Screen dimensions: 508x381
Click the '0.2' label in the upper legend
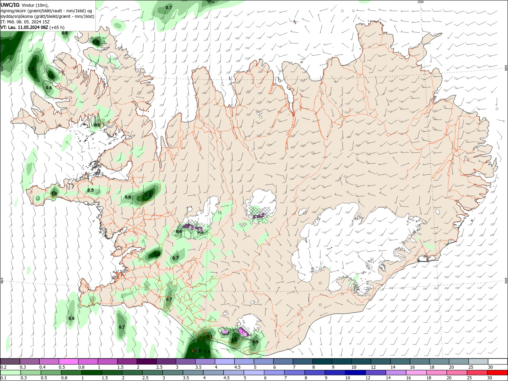click(x=3, y=367)
